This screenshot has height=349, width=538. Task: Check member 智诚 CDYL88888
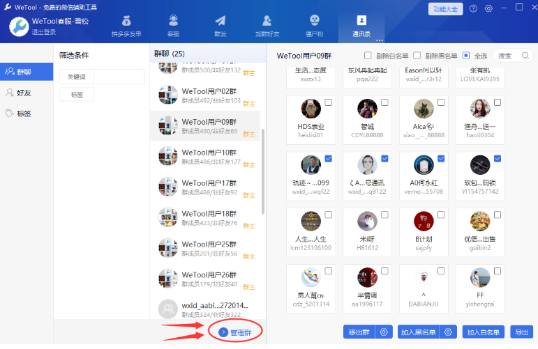384,102
